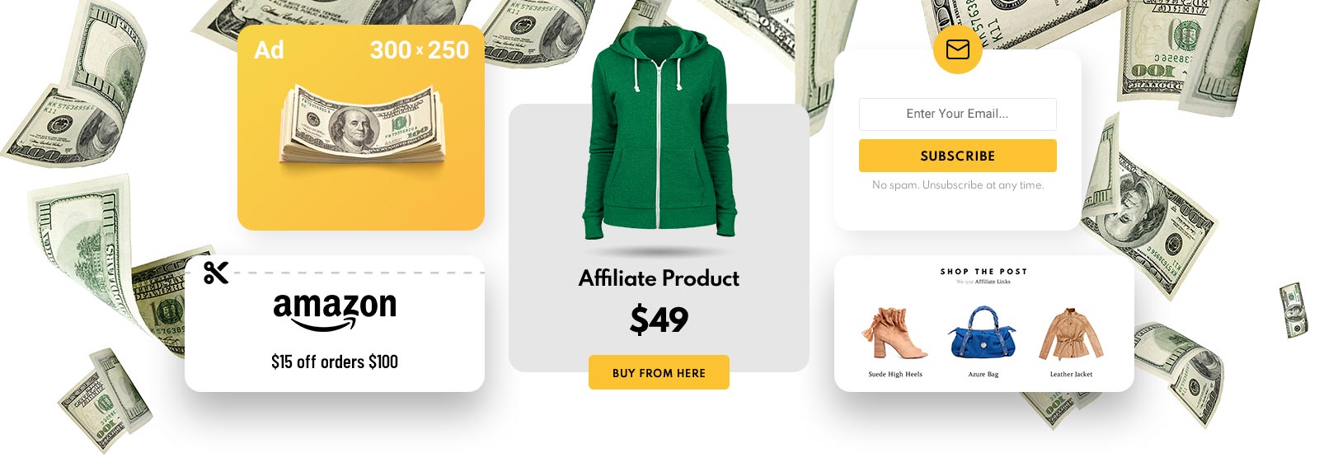Click the Enter Your Email field
1319x462 pixels.
[957, 114]
